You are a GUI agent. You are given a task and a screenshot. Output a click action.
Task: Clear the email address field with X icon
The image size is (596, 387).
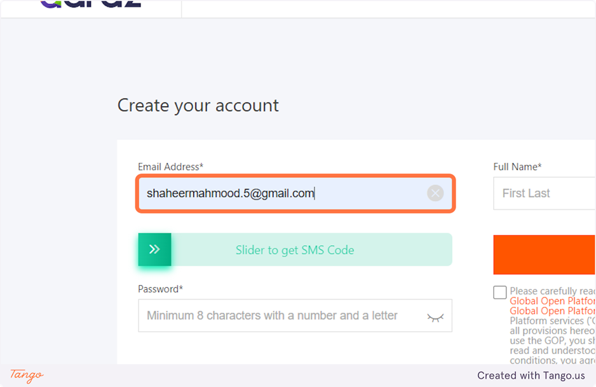point(435,193)
